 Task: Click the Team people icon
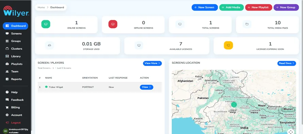(7, 72)
